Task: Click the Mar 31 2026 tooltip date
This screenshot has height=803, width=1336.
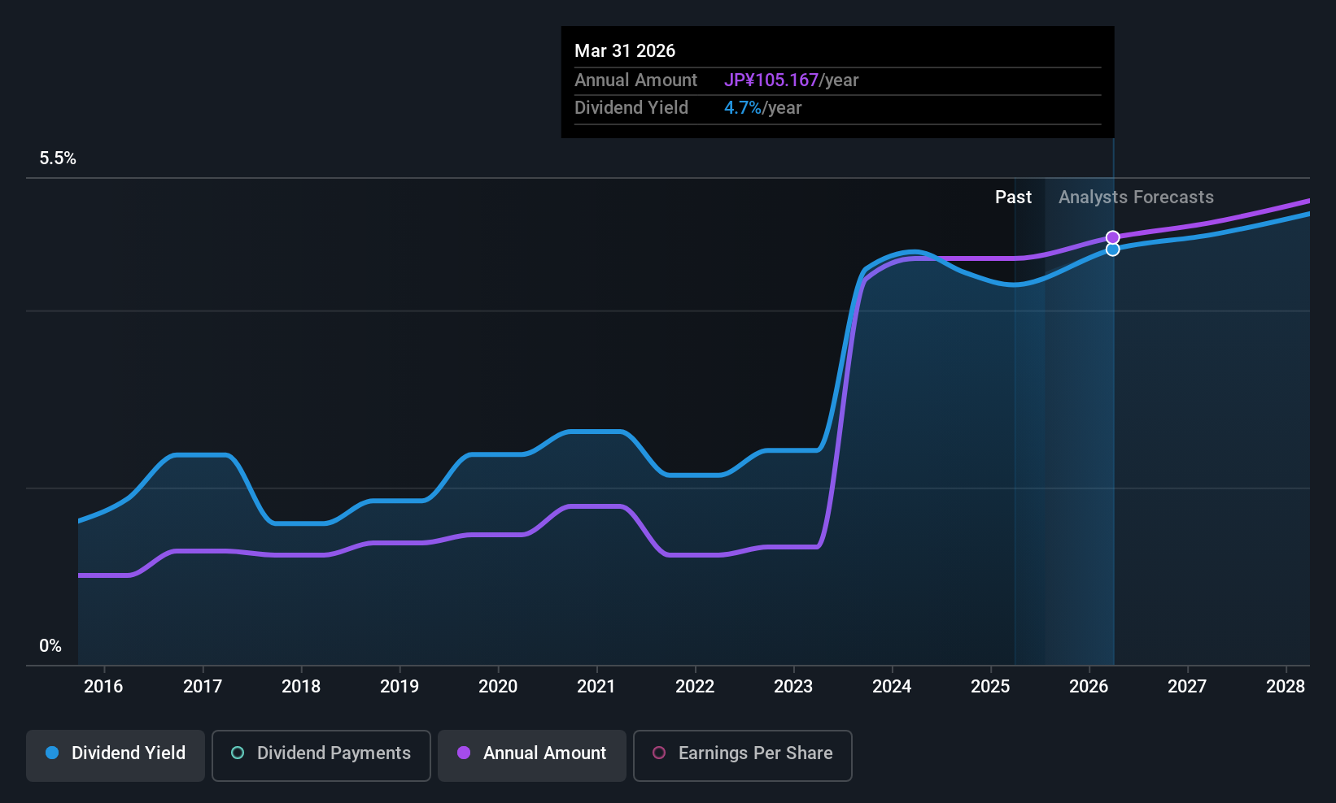Action: [625, 50]
